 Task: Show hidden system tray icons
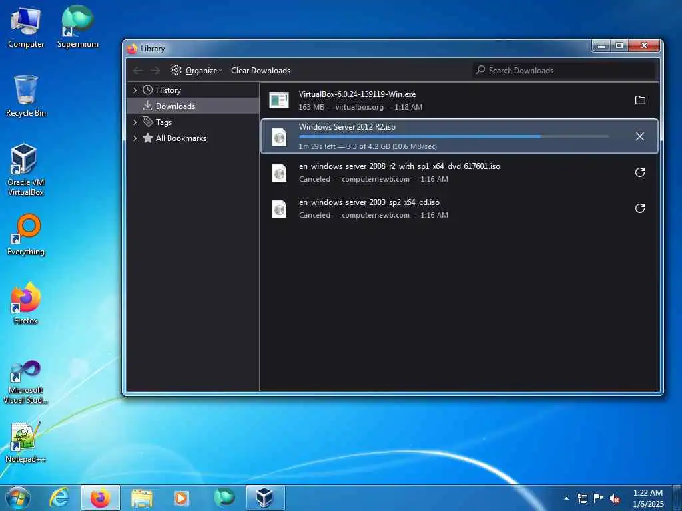tap(566, 498)
